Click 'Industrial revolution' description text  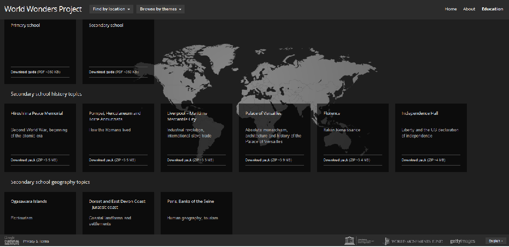tap(189, 133)
